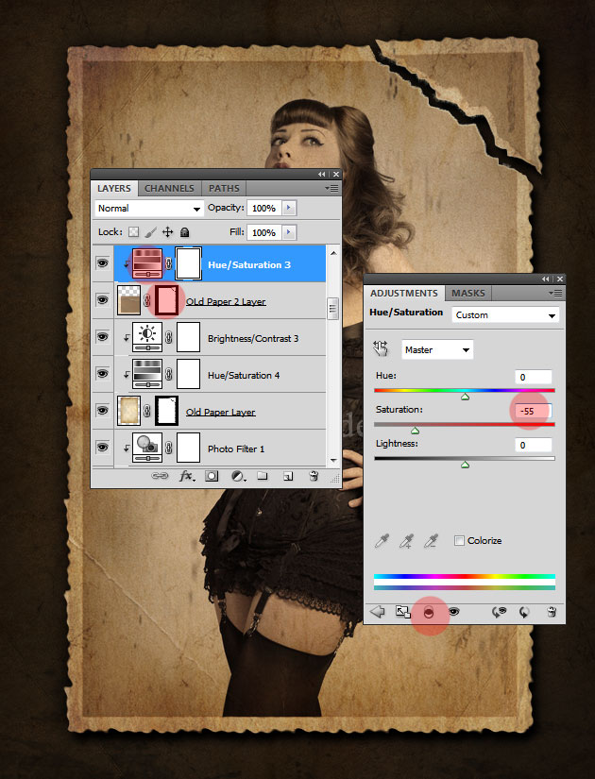Click the Fill value field

(263, 232)
